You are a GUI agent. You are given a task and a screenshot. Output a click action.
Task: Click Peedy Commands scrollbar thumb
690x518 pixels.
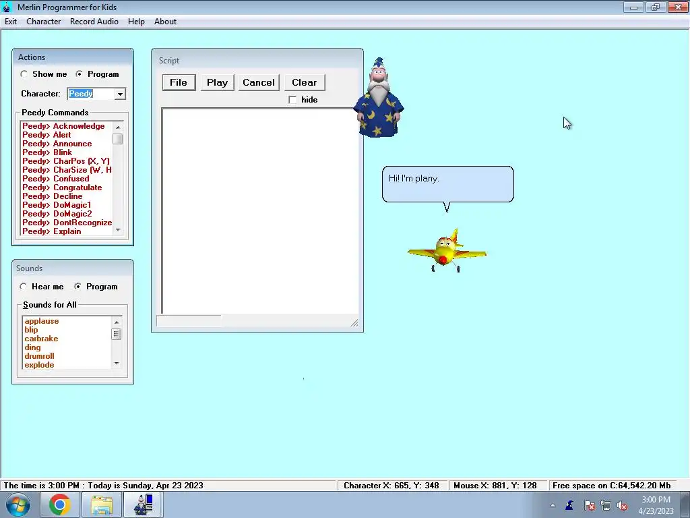tap(117, 139)
